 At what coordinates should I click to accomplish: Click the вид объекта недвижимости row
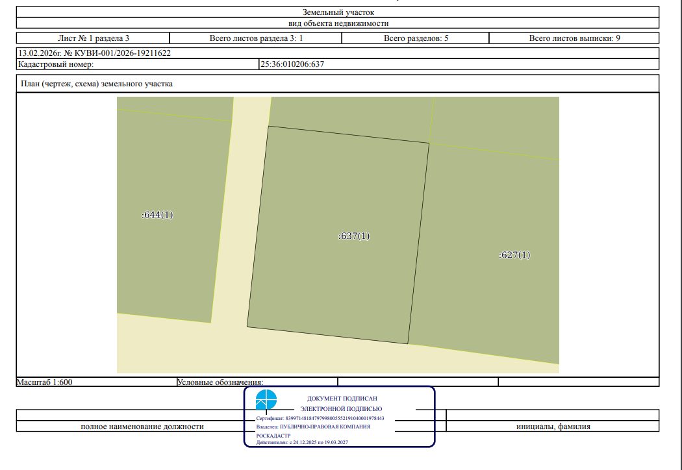(x=338, y=23)
